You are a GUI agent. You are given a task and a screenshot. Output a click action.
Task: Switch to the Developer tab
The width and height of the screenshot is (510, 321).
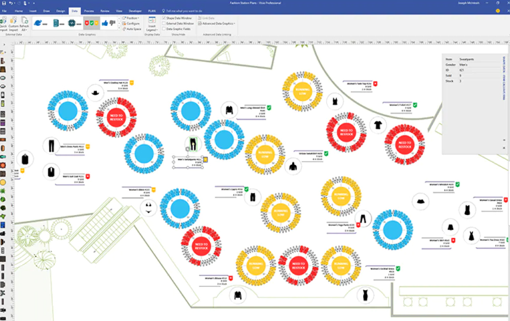tap(135, 11)
